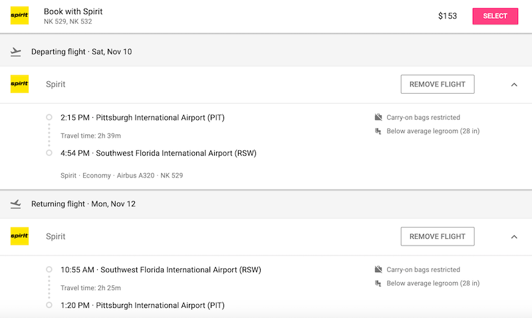The width and height of the screenshot is (532, 318).
Task: Click 10:55 AM Southwest Florida International Airport line
Action: click(161, 270)
